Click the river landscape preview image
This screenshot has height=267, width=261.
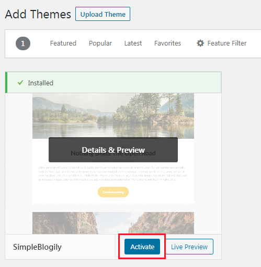pyautogui.click(x=113, y=116)
